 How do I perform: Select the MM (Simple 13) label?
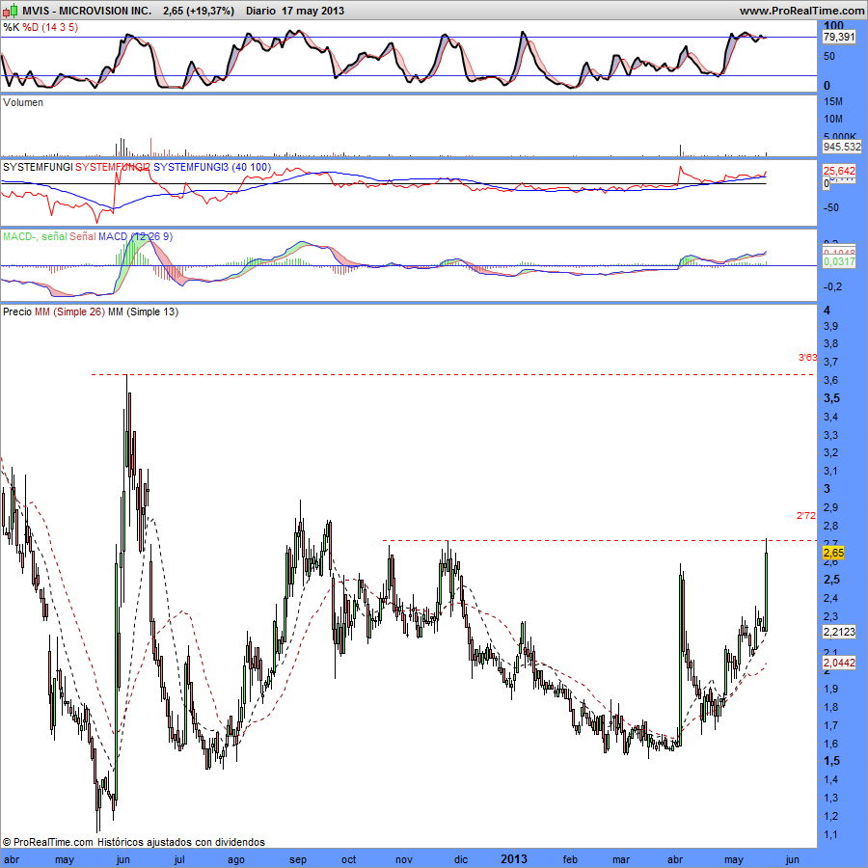point(143,312)
